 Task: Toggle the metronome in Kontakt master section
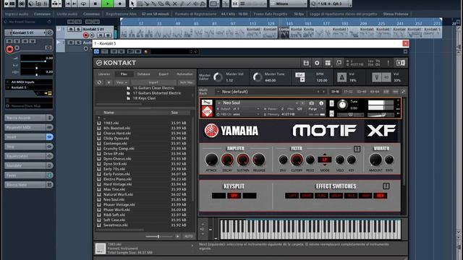click(x=341, y=77)
